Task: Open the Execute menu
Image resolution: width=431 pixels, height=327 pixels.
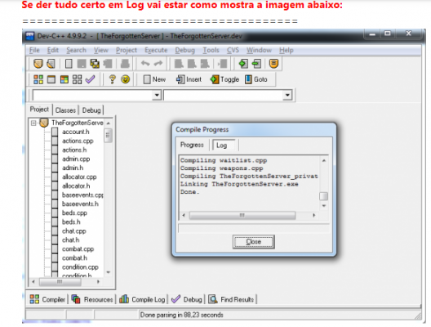Action: tap(156, 50)
